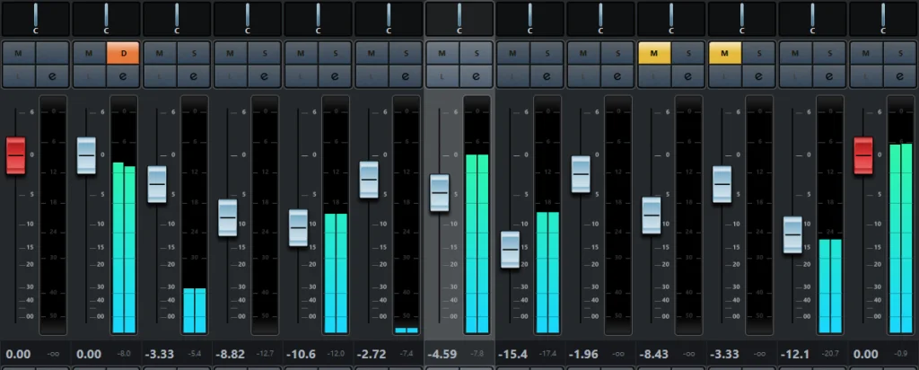Image resolution: width=919 pixels, height=370 pixels.
Task: Open e settings on channel peaking at -0.9
Action: 900,76
